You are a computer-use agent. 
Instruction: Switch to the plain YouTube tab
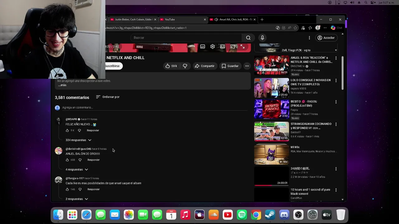(x=182, y=19)
